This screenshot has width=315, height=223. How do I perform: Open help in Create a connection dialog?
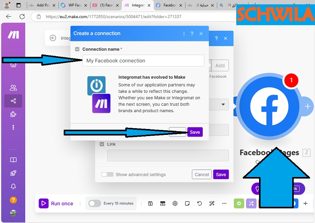[192, 33]
